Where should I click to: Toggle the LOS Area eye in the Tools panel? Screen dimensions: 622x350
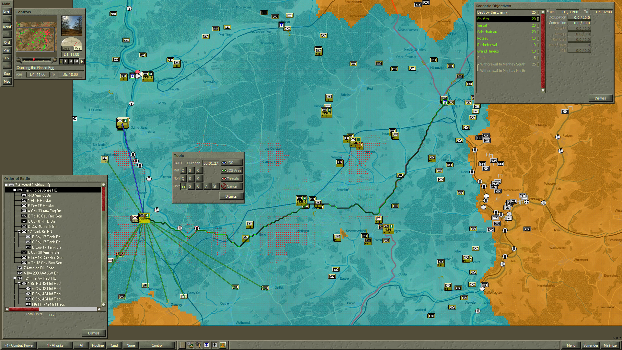coord(225,170)
